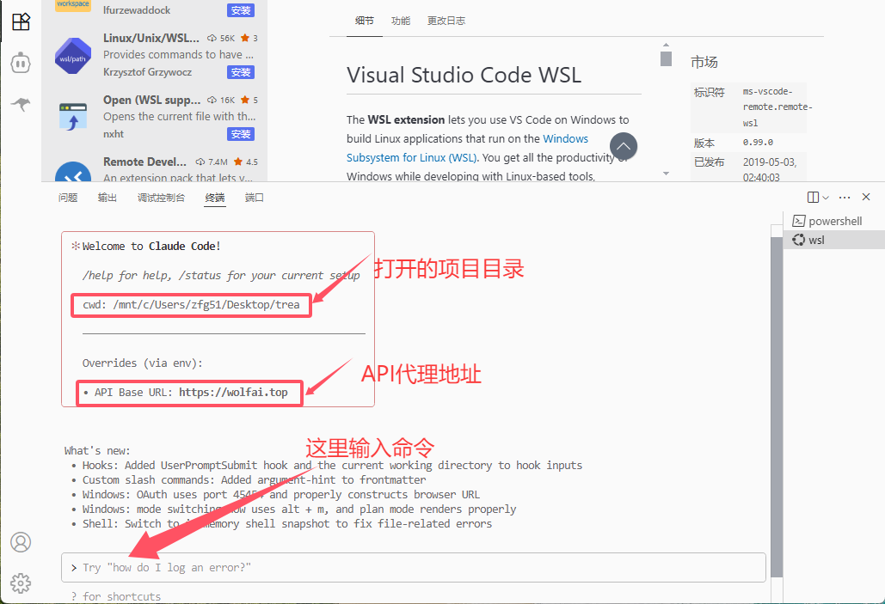Screen dimensions: 885x604
Task: Click the Open (WSL supp... extension title
Action: coord(152,100)
